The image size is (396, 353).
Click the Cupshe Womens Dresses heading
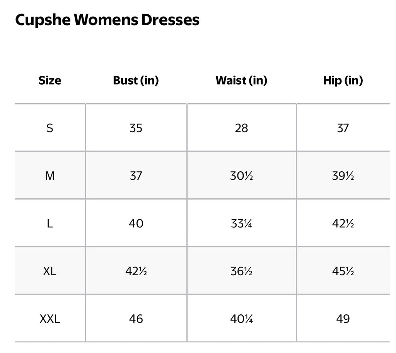click(x=107, y=20)
